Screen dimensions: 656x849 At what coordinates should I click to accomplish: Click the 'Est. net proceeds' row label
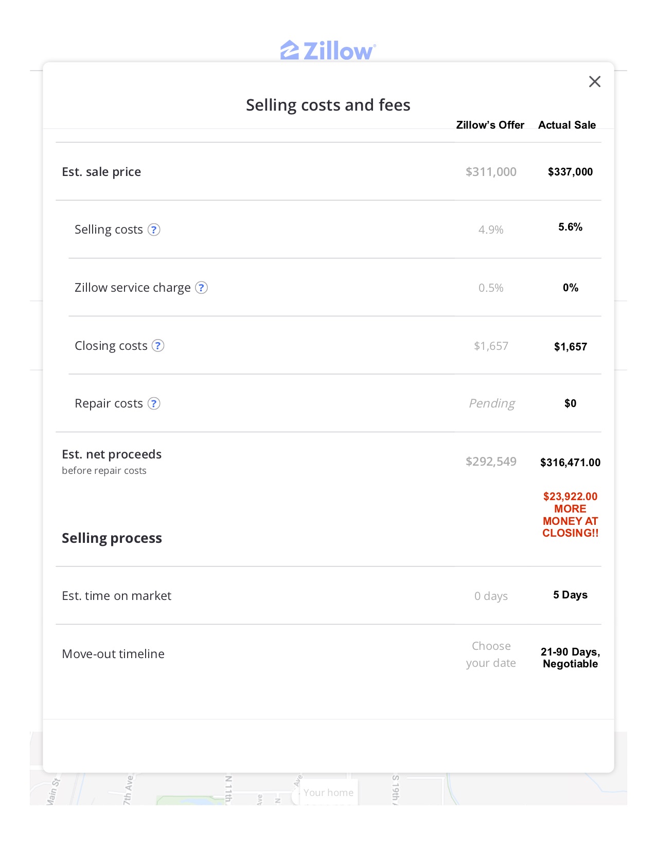tap(112, 454)
